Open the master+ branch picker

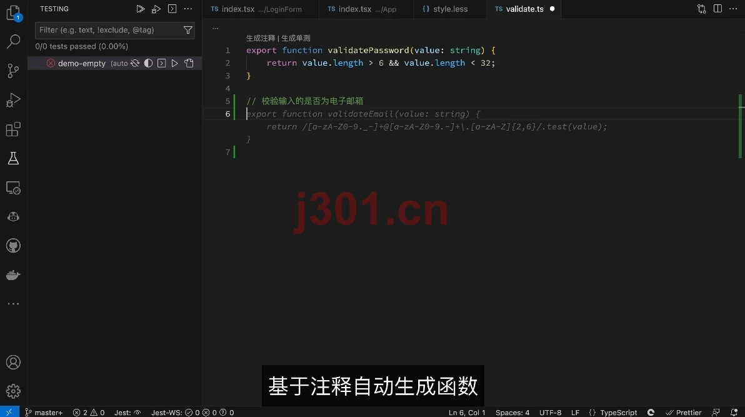[x=44, y=412]
